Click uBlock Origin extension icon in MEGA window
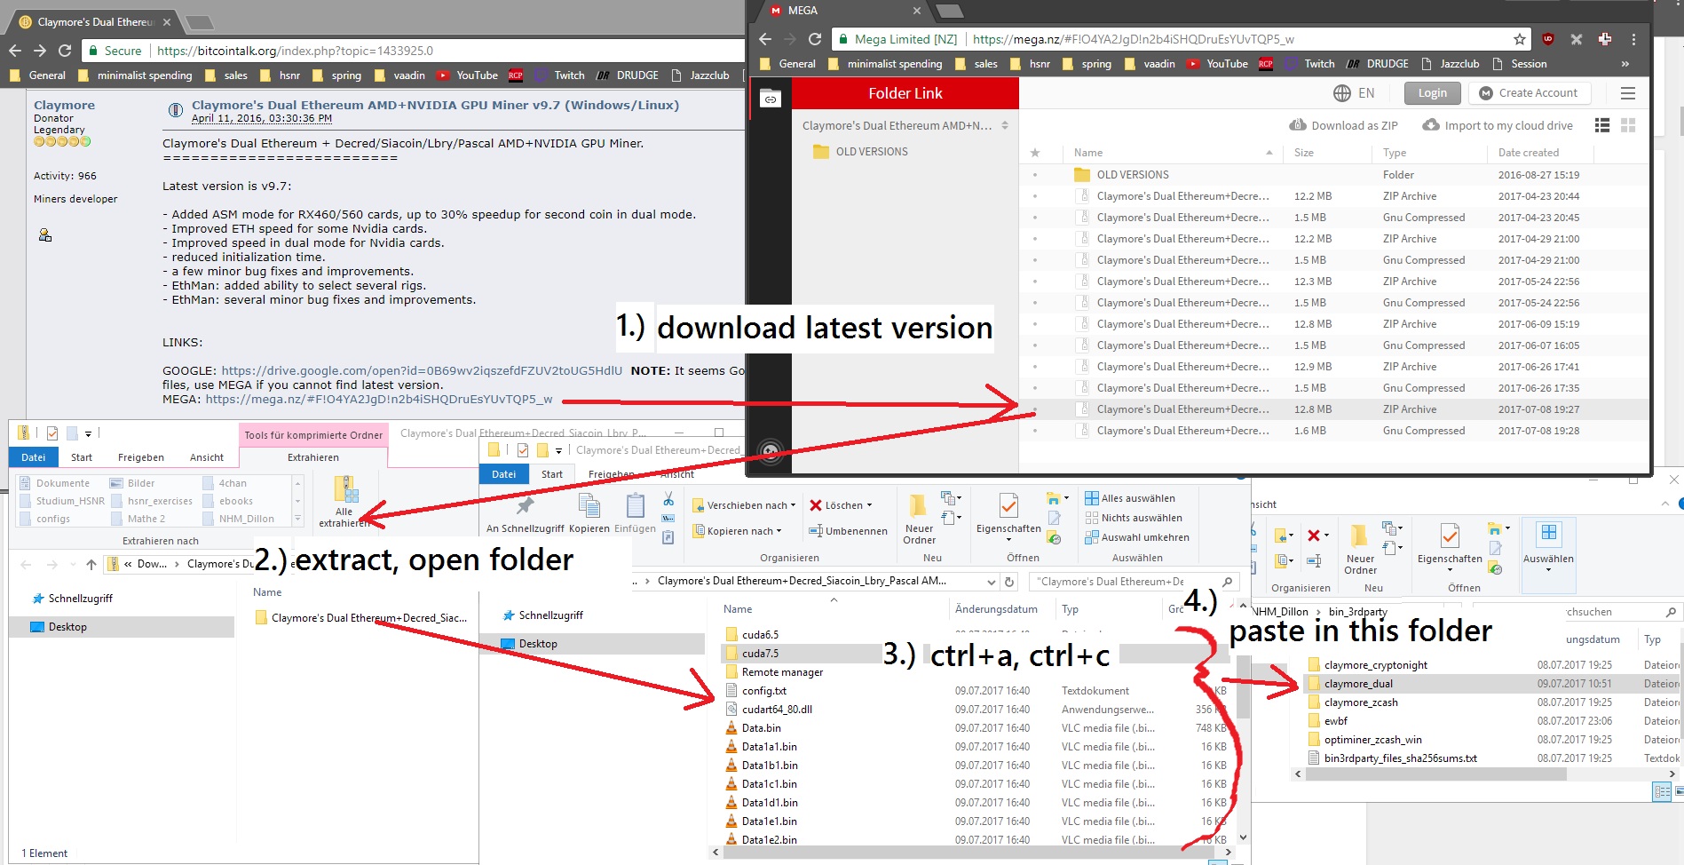 [1547, 39]
